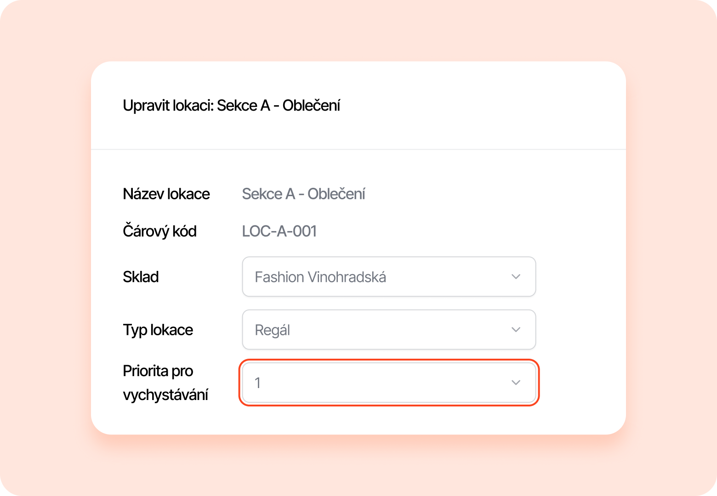The width and height of the screenshot is (717, 496).
Task: Click the 'Sekce A - Oblečení' part of the dialog title
Action: click(x=279, y=106)
